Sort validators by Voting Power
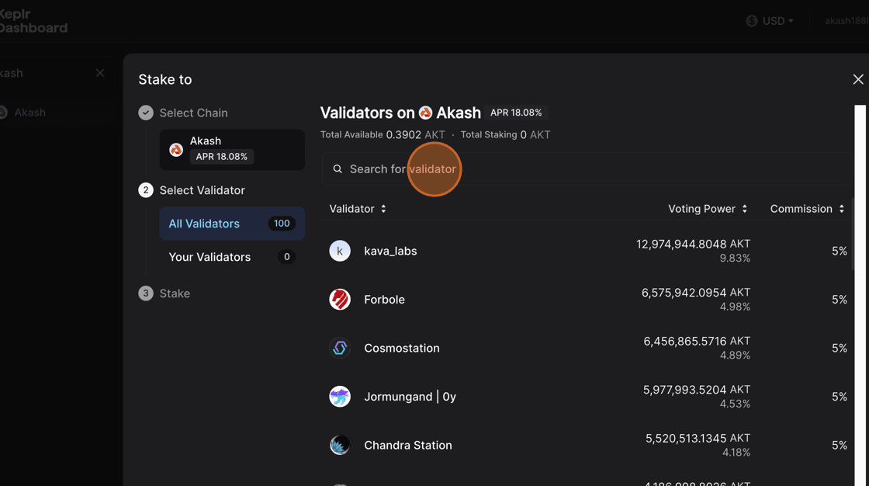Image resolution: width=869 pixels, height=486 pixels. point(708,209)
